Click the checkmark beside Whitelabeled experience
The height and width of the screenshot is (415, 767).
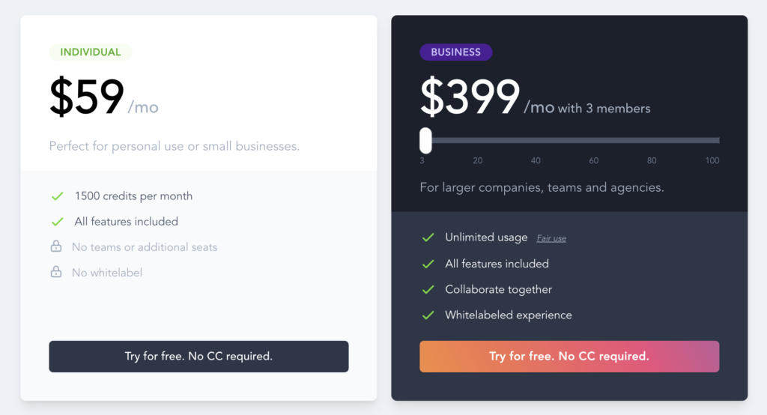click(428, 315)
